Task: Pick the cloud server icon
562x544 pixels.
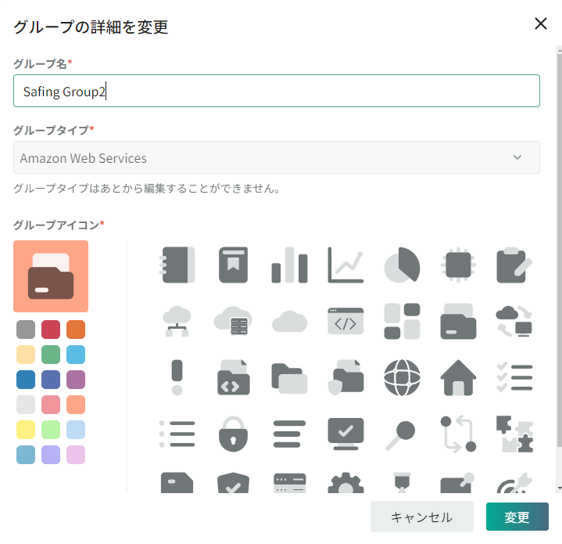Action: pos(234,321)
